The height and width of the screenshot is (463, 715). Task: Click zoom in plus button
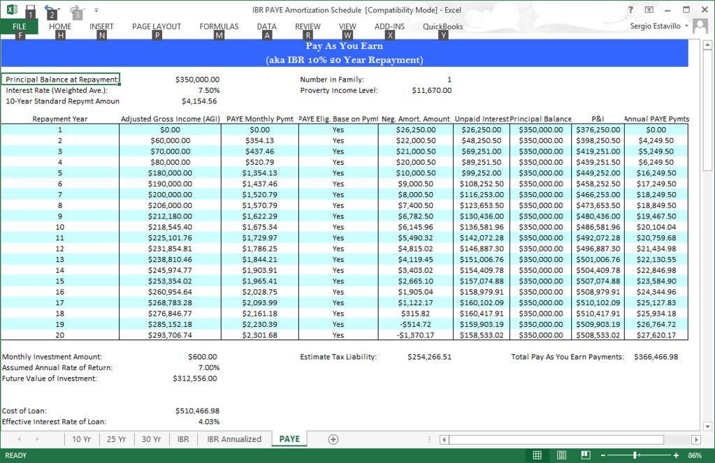[x=676, y=455]
